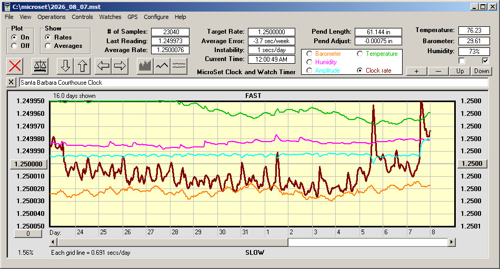
Task: Select the vertical bars graph icon
Action: click(x=145, y=66)
